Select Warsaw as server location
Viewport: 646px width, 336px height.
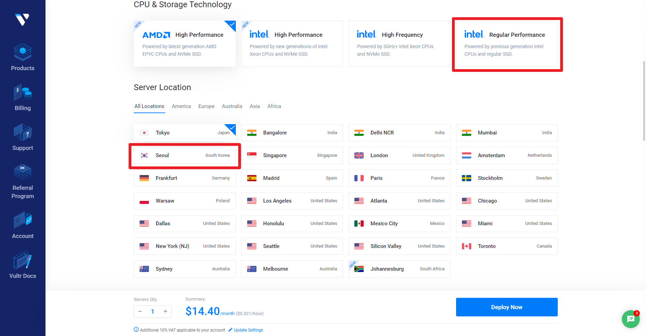pyautogui.click(x=185, y=201)
